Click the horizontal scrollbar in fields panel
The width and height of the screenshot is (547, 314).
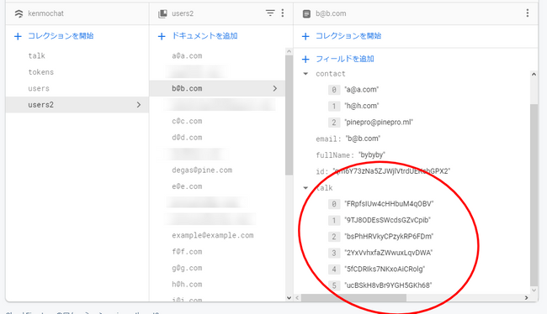click(353, 298)
